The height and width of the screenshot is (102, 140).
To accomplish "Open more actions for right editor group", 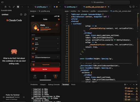I will 137,7.
